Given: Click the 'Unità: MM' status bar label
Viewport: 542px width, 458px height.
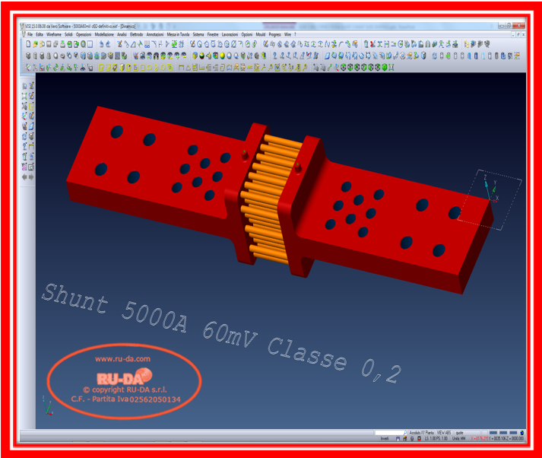Looking at the screenshot, I should [x=459, y=439].
